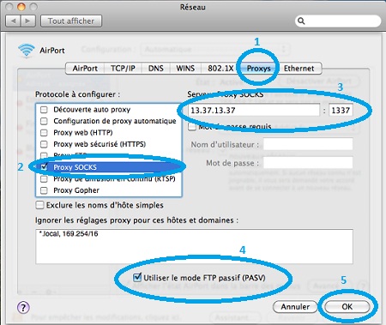Click the port field showing 1337

coord(341,110)
